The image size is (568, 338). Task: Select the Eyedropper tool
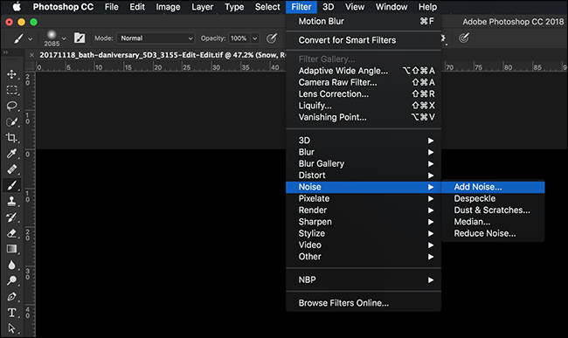pos(11,154)
